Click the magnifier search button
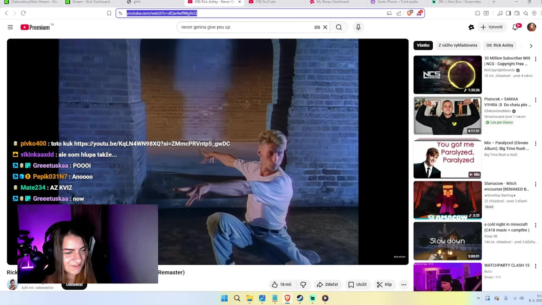Image resolution: width=542 pixels, height=305 pixels. point(339,27)
